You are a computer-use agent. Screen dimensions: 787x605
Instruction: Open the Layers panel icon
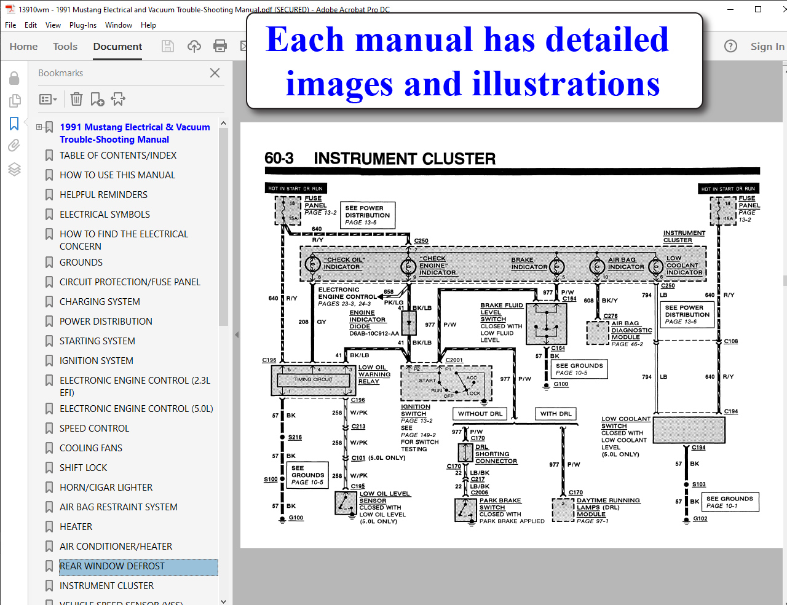pos(14,169)
